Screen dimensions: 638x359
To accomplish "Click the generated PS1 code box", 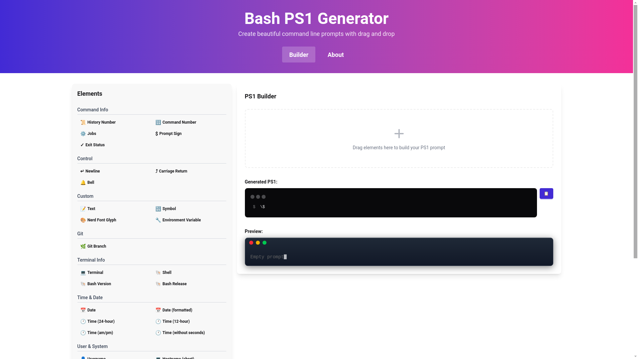I will [391, 203].
